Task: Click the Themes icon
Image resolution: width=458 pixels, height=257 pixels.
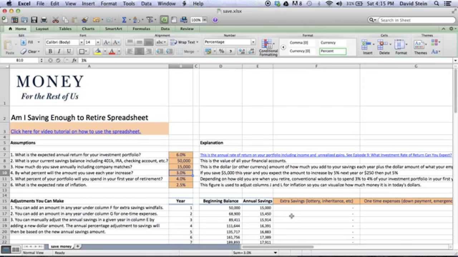Action: click(419, 45)
